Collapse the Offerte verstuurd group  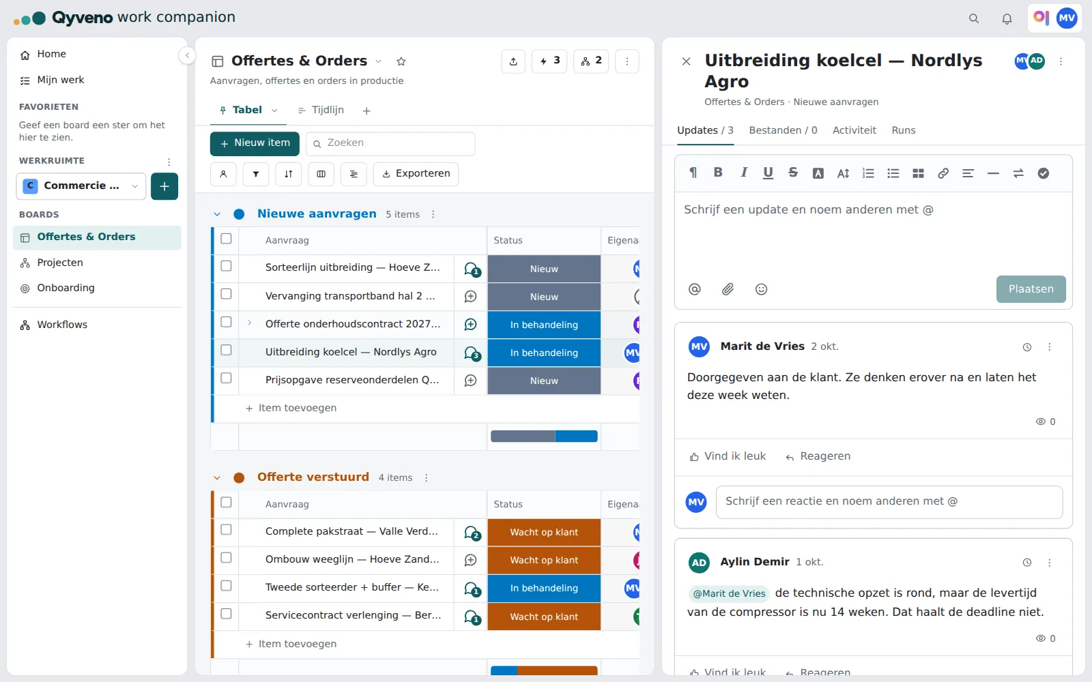coord(217,478)
